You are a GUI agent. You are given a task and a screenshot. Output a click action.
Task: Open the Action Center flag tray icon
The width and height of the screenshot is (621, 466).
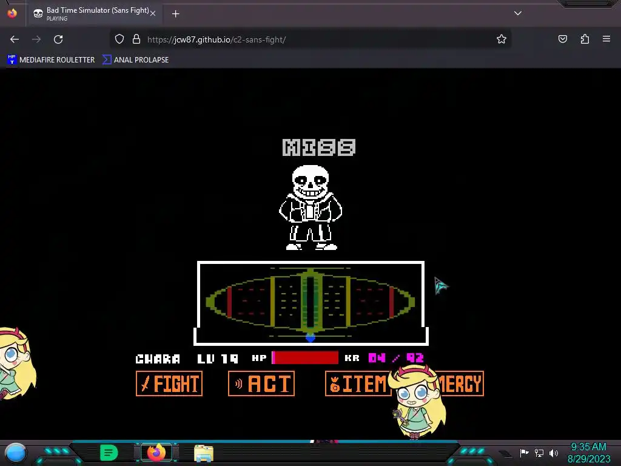tap(524, 453)
